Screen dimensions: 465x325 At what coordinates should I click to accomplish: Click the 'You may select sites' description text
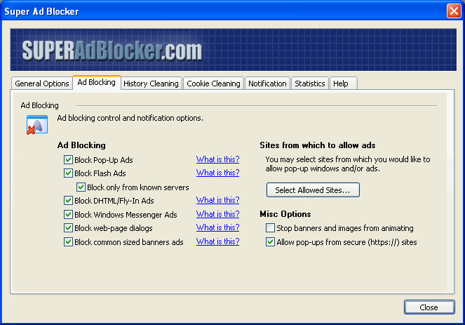[348, 164]
